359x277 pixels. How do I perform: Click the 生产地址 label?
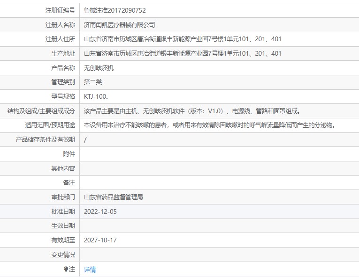click(63, 53)
